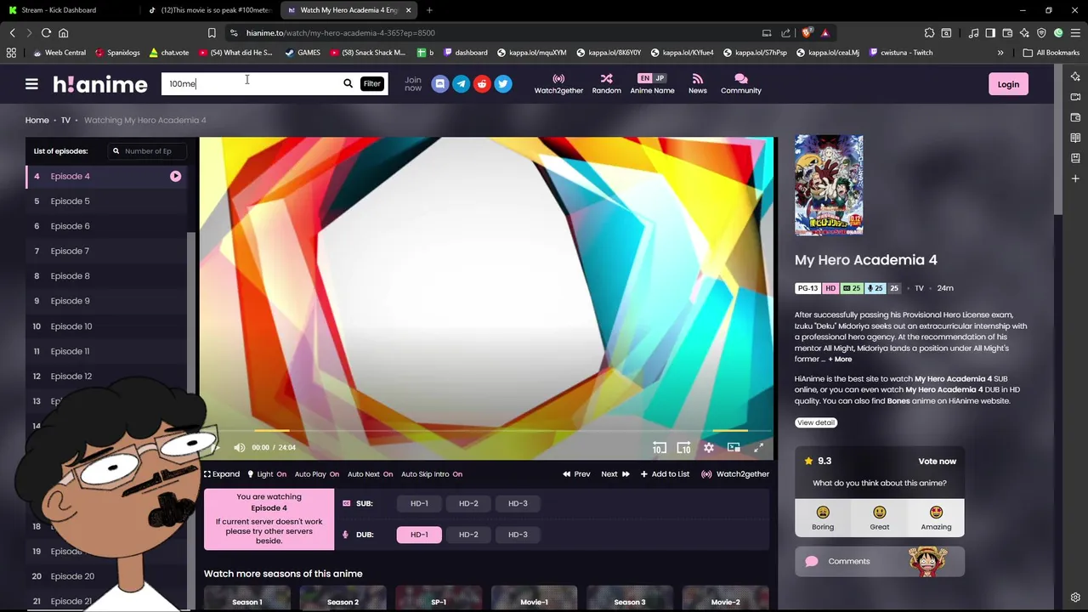The width and height of the screenshot is (1088, 612).
Task: Open the browser extensions puzzle icon
Action: [x=929, y=33]
